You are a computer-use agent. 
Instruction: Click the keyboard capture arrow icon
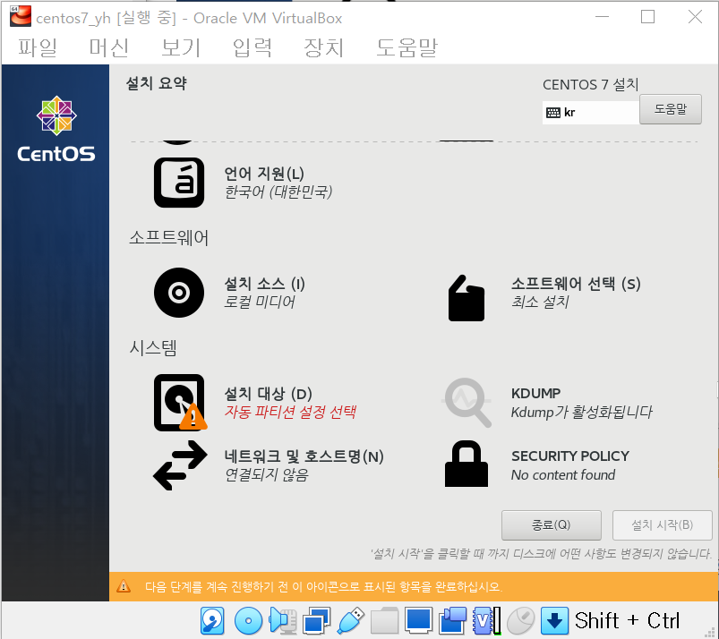click(x=555, y=621)
